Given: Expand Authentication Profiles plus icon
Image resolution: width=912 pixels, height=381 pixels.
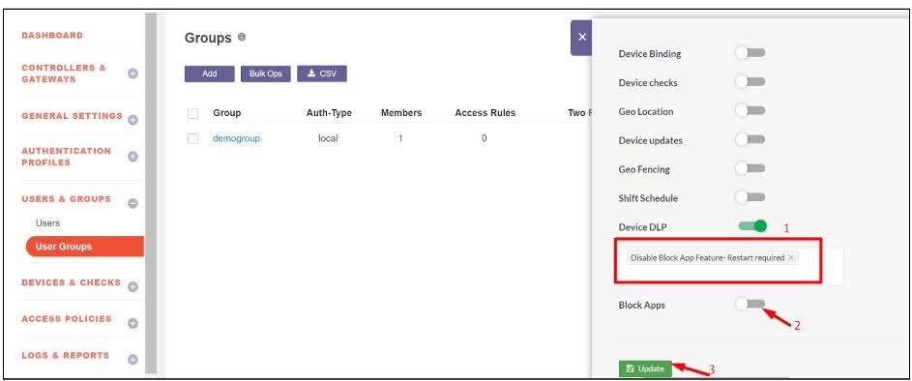Looking at the screenshot, I should pyautogui.click(x=132, y=157).
